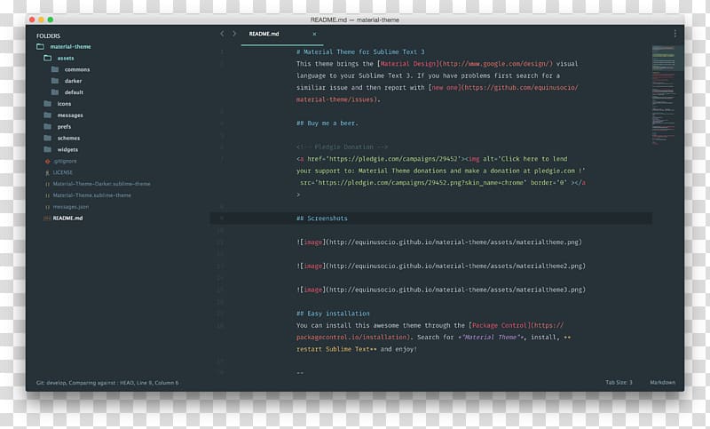Click the schemes folder icon
The width and height of the screenshot is (710, 429).
pos(48,138)
